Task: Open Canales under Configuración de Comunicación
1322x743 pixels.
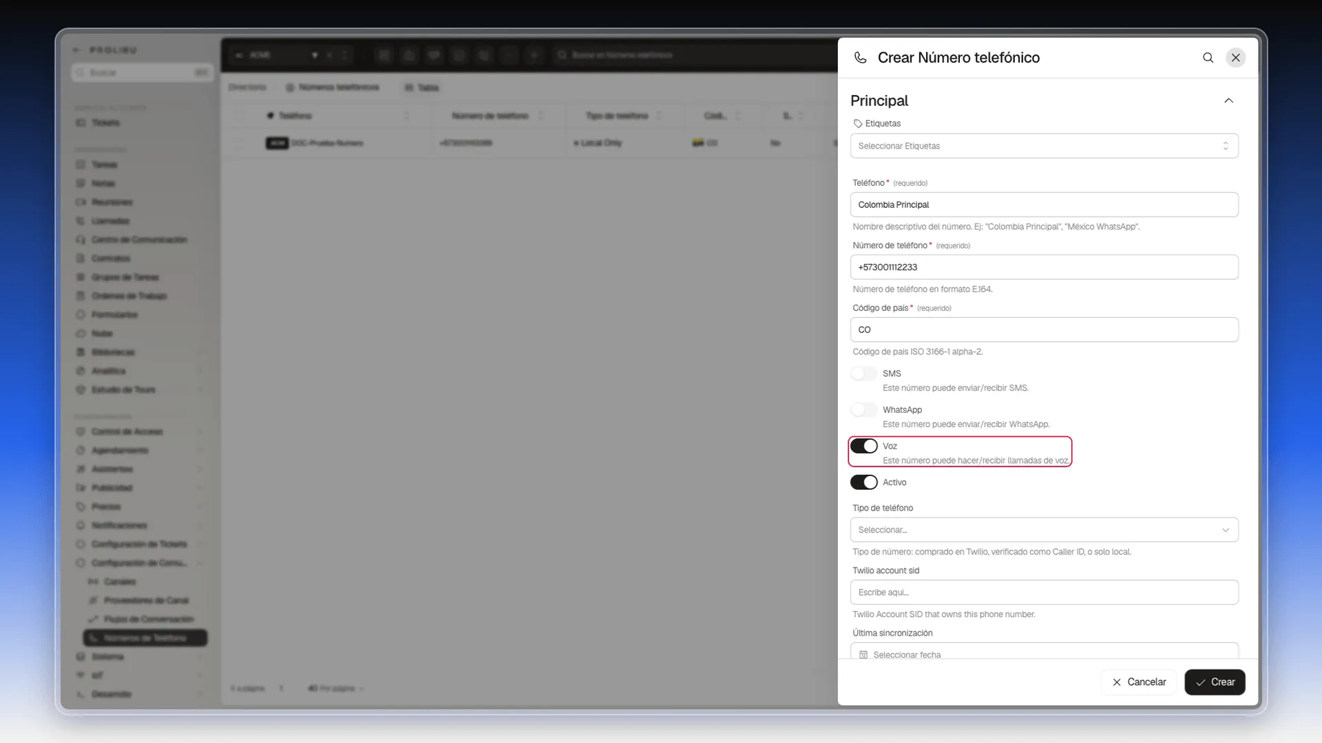Action: (x=120, y=582)
